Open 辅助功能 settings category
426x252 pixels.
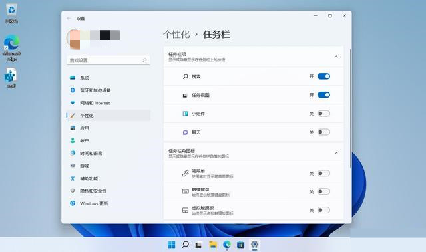click(108, 178)
